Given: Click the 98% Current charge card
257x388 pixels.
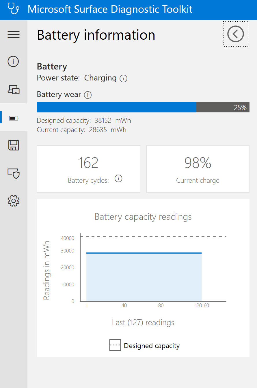Looking at the screenshot, I should coord(198,169).
